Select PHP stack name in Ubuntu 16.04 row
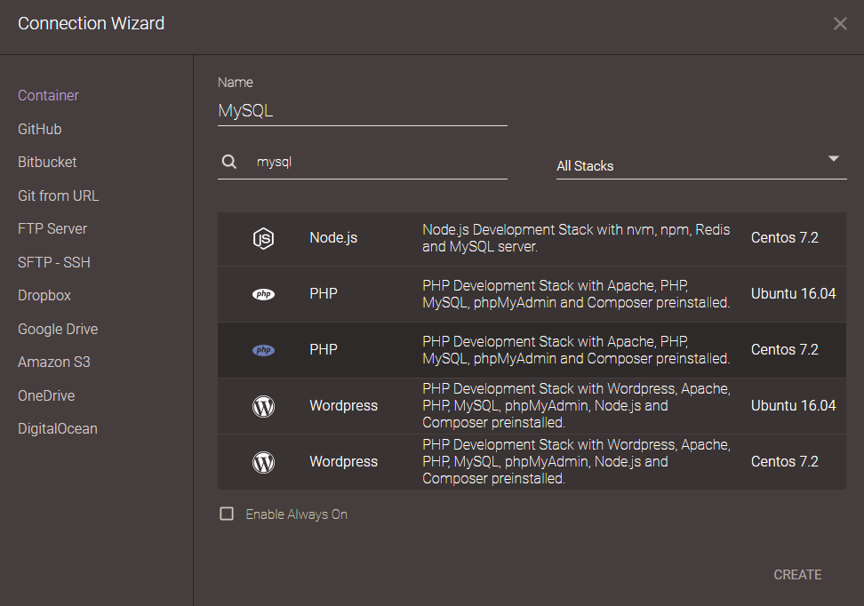This screenshot has width=864, height=606. click(324, 293)
